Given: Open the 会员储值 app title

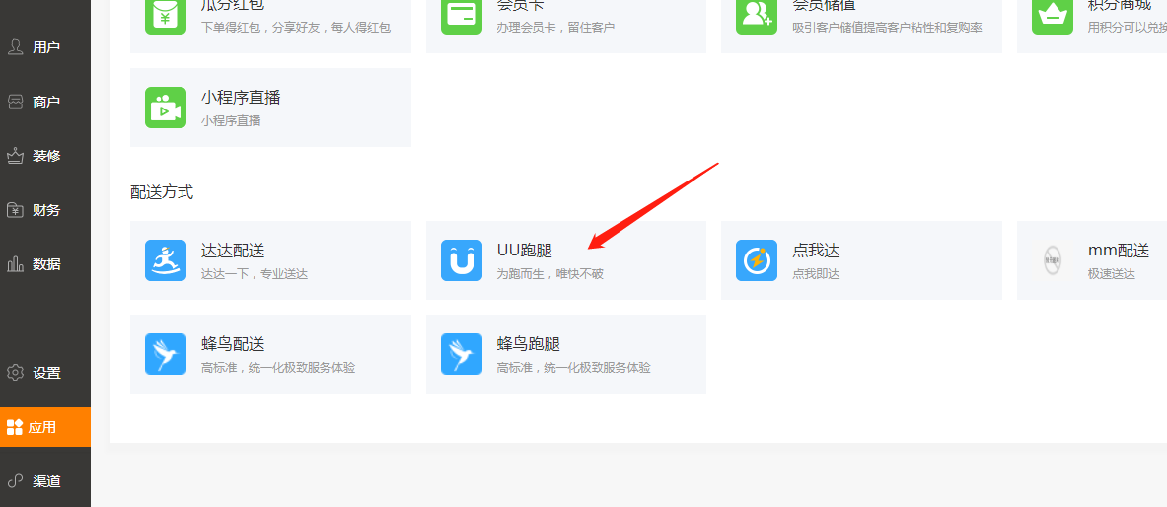Looking at the screenshot, I should [824, 5].
